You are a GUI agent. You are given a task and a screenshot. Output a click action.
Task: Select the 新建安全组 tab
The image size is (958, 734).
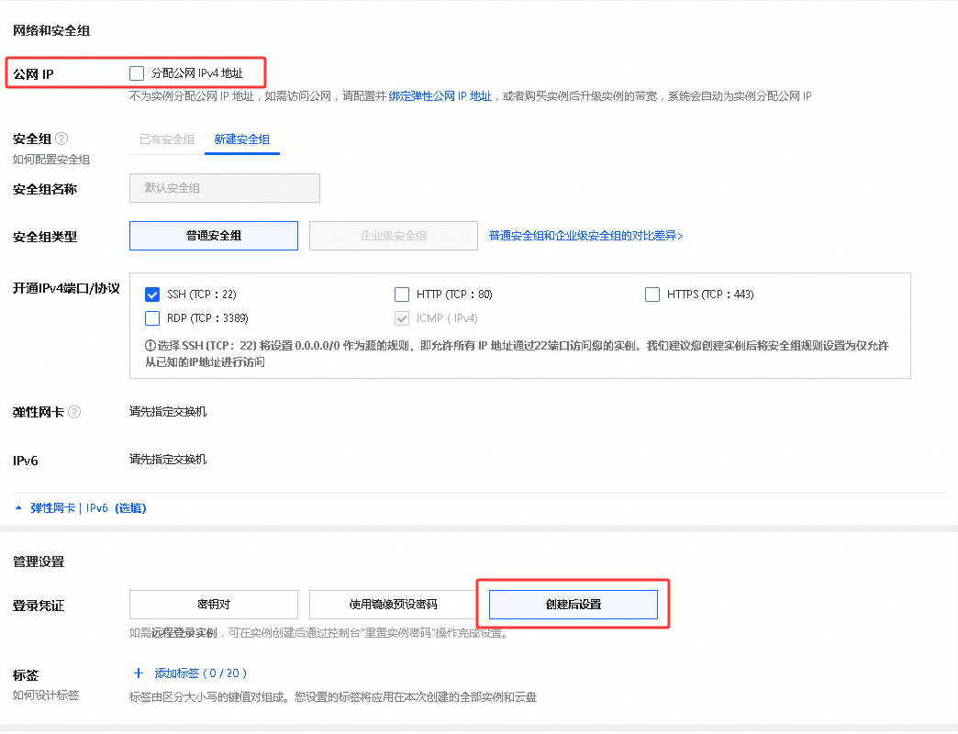(x=242, y=139)
